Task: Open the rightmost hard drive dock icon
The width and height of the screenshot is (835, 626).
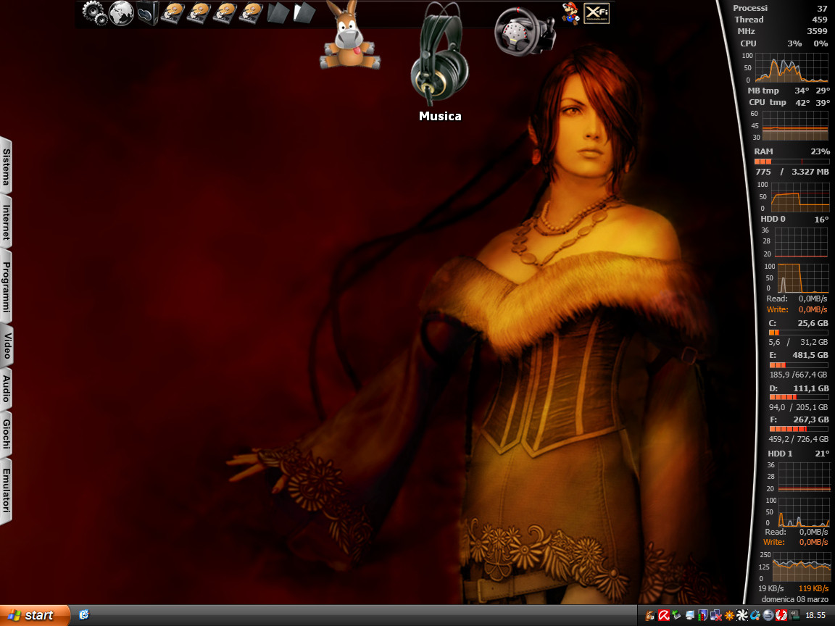Action: pyautogui.click(x=251, y=13)
